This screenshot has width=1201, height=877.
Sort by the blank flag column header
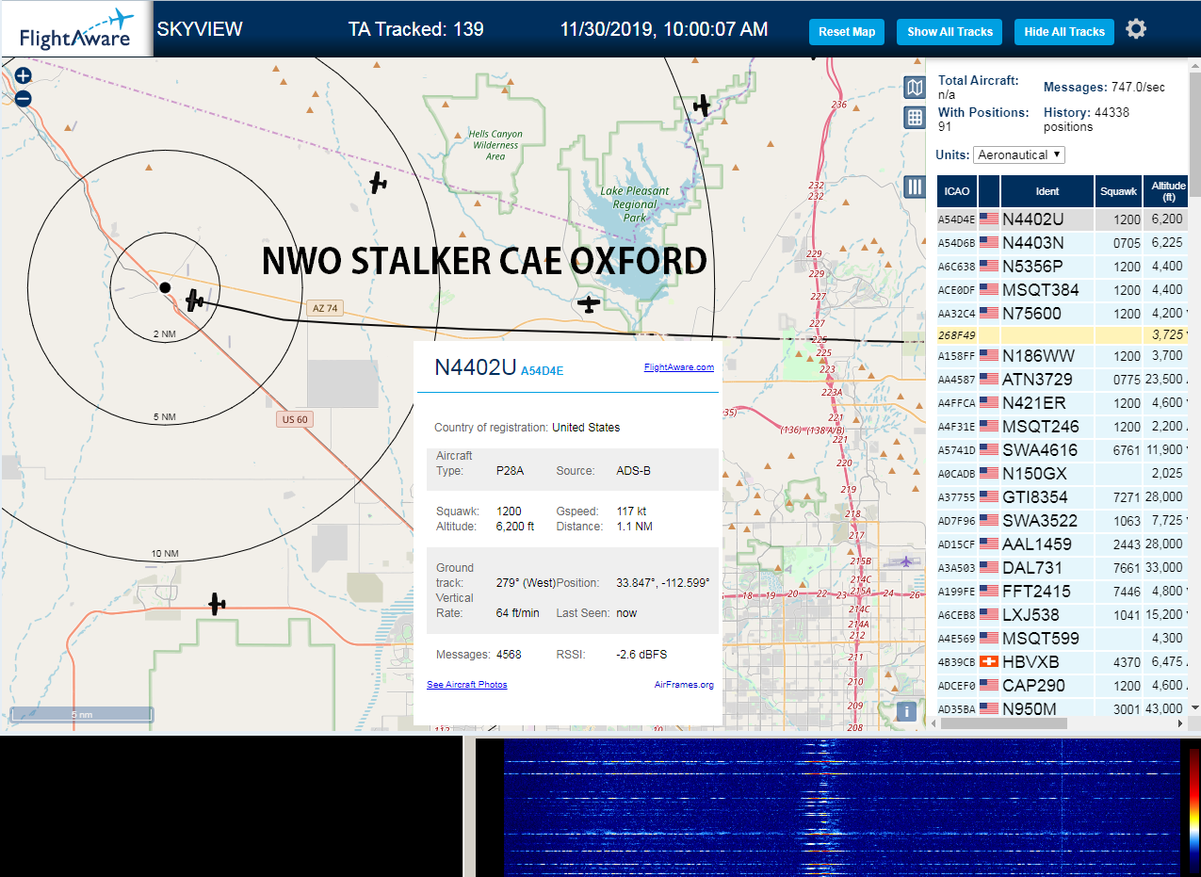click(989, 191)
